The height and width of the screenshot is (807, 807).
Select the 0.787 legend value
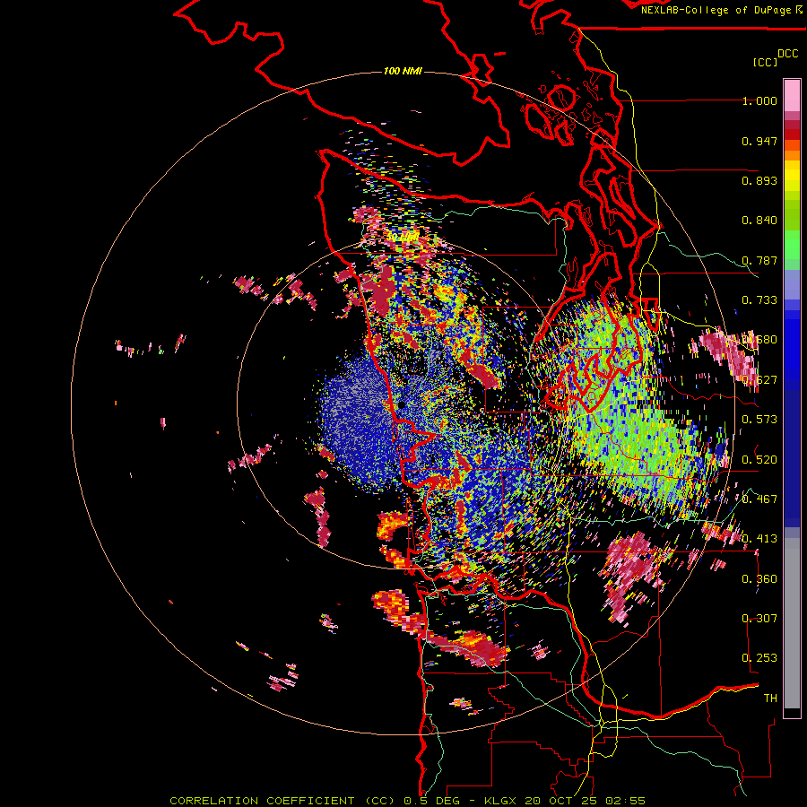759,260
